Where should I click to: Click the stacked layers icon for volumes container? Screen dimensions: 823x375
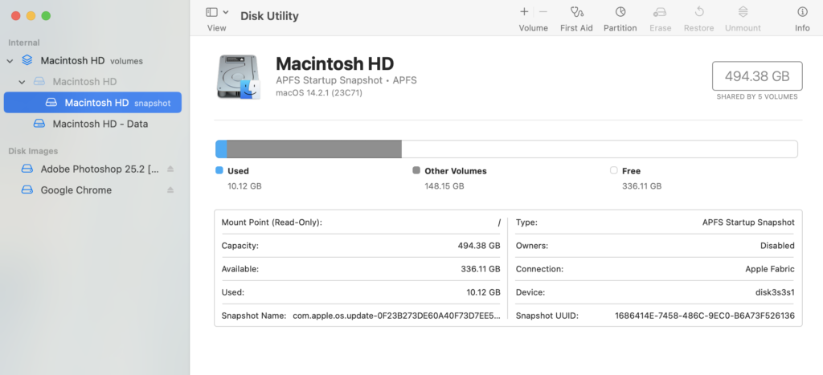[x=27, y=60]
